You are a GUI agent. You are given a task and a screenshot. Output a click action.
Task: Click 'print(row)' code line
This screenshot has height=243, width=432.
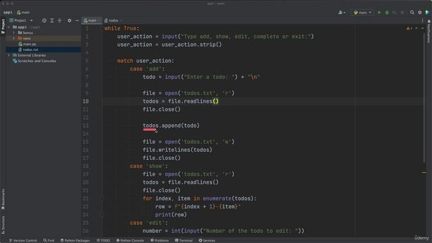coord(171,215)
